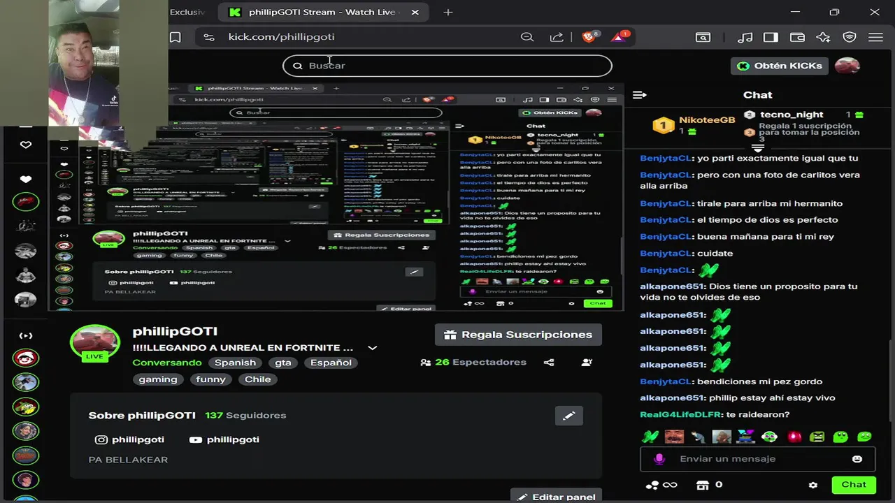This screenshot has height=503, width=895.
Task: Click the phillipGOTI LIVE avatar
Action: [x=94, y=344]
